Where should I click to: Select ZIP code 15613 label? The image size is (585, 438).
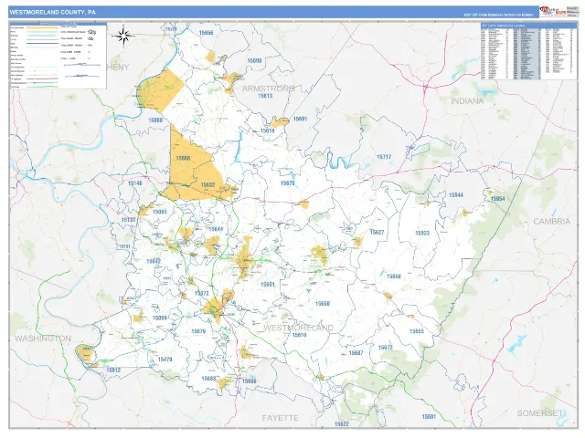coord(265,96)
